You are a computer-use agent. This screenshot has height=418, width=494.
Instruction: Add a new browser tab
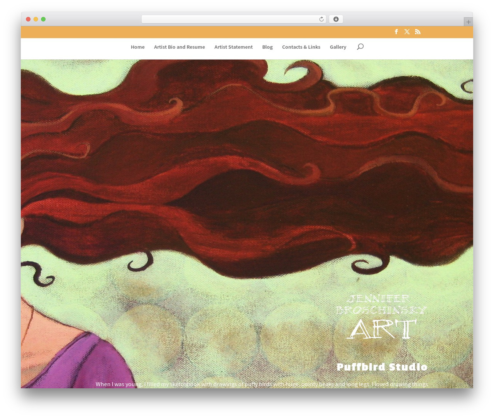468,22
